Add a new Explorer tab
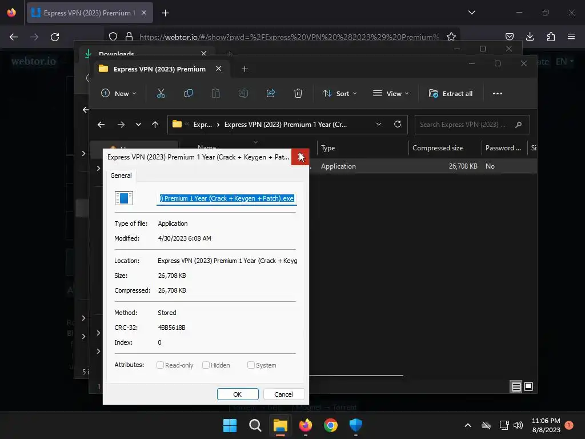Viewport: 585px width, 439px height. point(245,69)
